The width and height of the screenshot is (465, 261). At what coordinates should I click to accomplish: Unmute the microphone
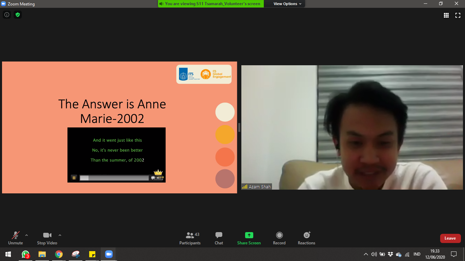click(16, 238)
